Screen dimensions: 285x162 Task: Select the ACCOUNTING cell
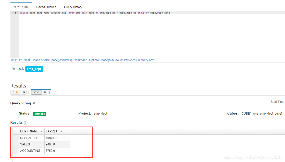pyautogui.click(x=32, y=151)
